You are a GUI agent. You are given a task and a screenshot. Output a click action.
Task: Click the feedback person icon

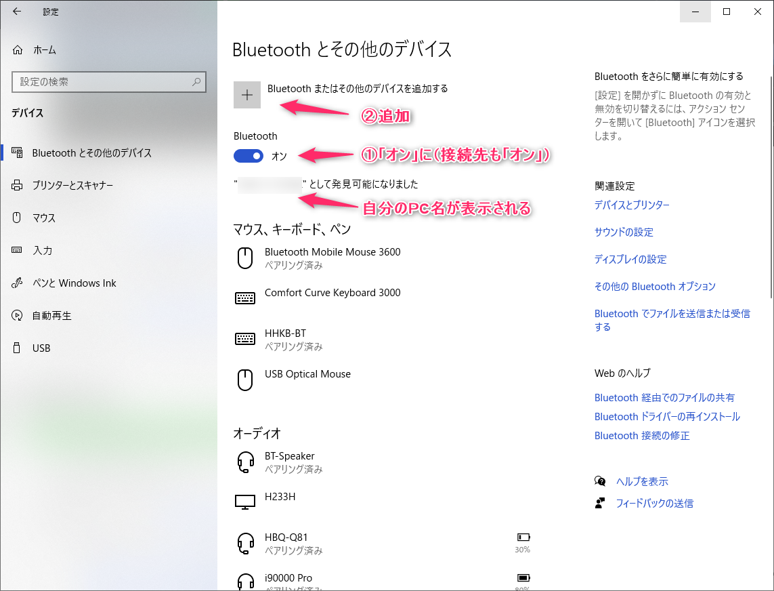tap(600, 503)
